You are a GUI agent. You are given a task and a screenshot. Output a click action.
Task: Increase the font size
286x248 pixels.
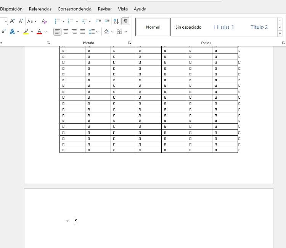pos(13,21)
